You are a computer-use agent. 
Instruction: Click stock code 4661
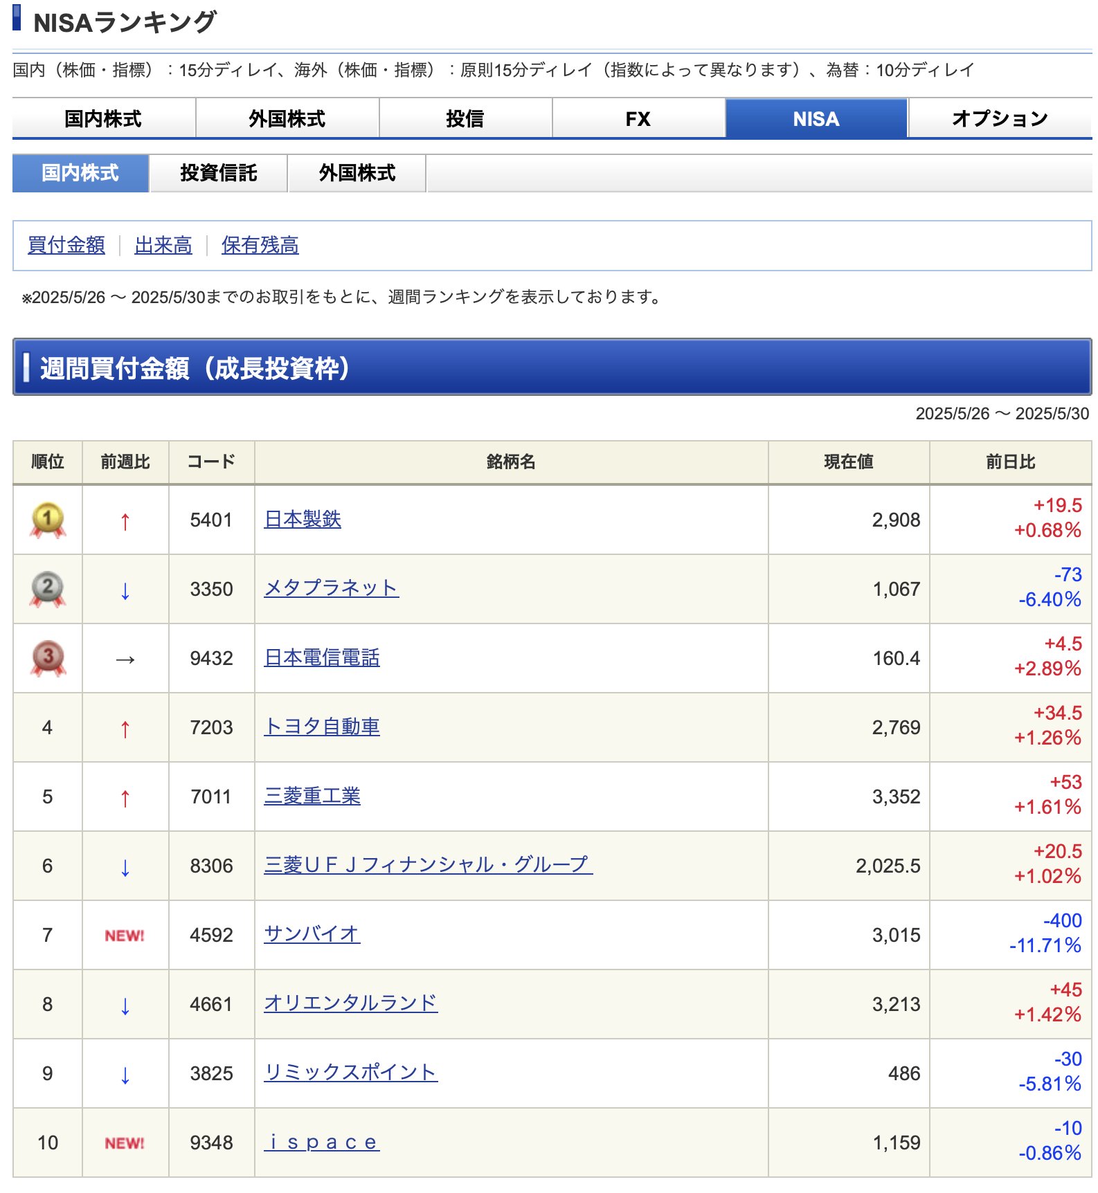coord(212,1004)
